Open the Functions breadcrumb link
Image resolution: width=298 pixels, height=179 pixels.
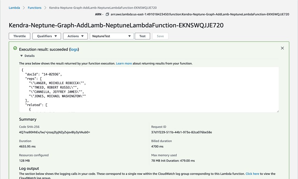35,8
